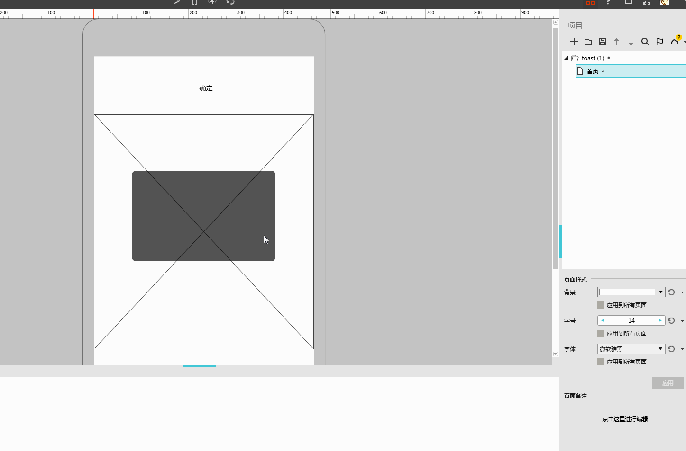Open more options arrow beside 背景 reset
The width and height of the screenshot is (686, 451).
pos(682,292)
